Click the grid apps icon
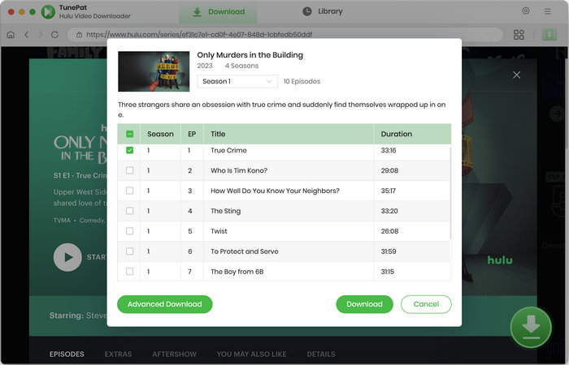Screen dimensions: 569x365 pos(519,35)
